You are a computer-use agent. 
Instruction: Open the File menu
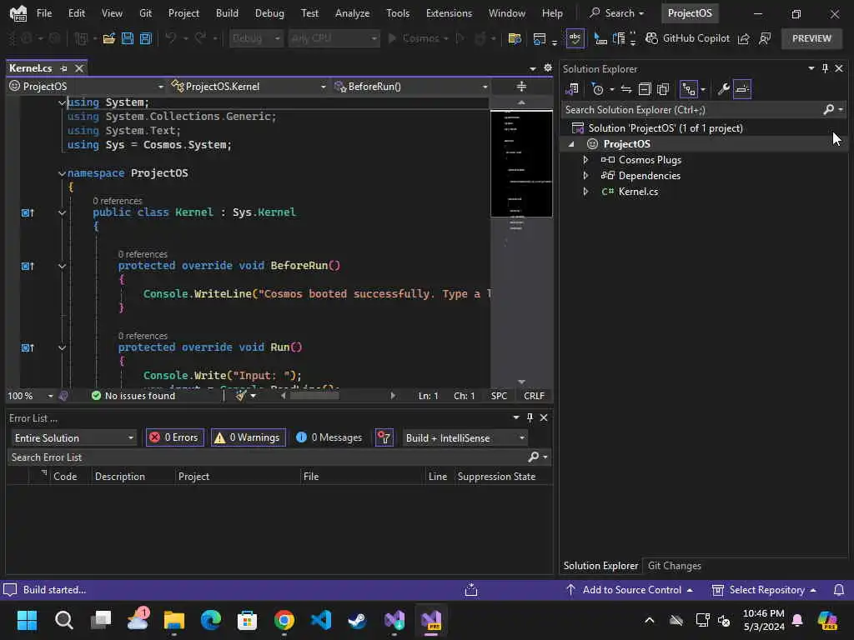point(44,13)
